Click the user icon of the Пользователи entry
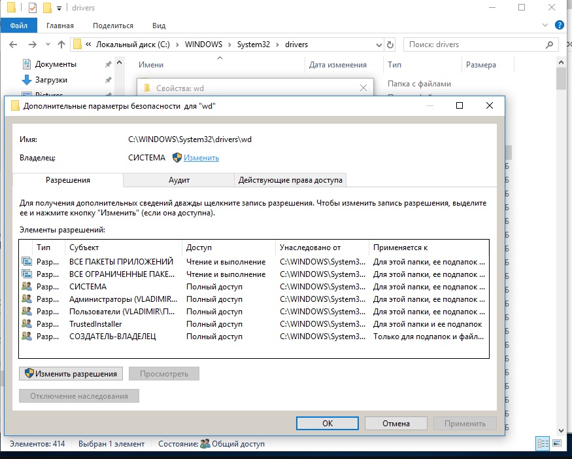Screen dimensions: 572x459 click(27, 311)
